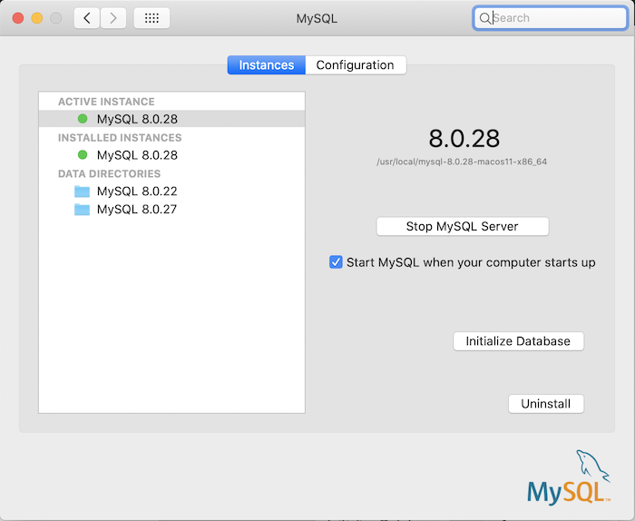Select data directory MySQL 8.0.27

pyautogui.click(x=171, y=210)
